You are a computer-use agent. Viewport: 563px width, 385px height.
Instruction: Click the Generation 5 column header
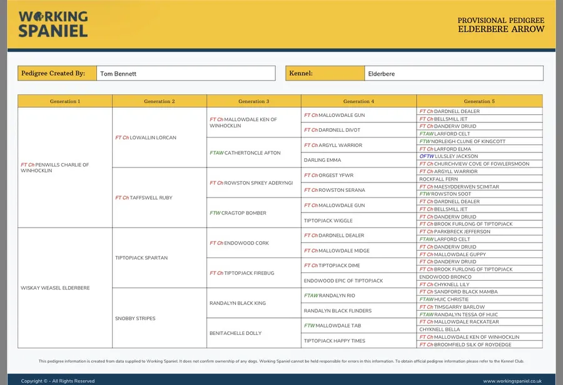pos(479,101)
